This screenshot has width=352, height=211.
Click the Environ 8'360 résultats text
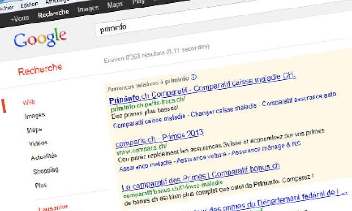157,53
